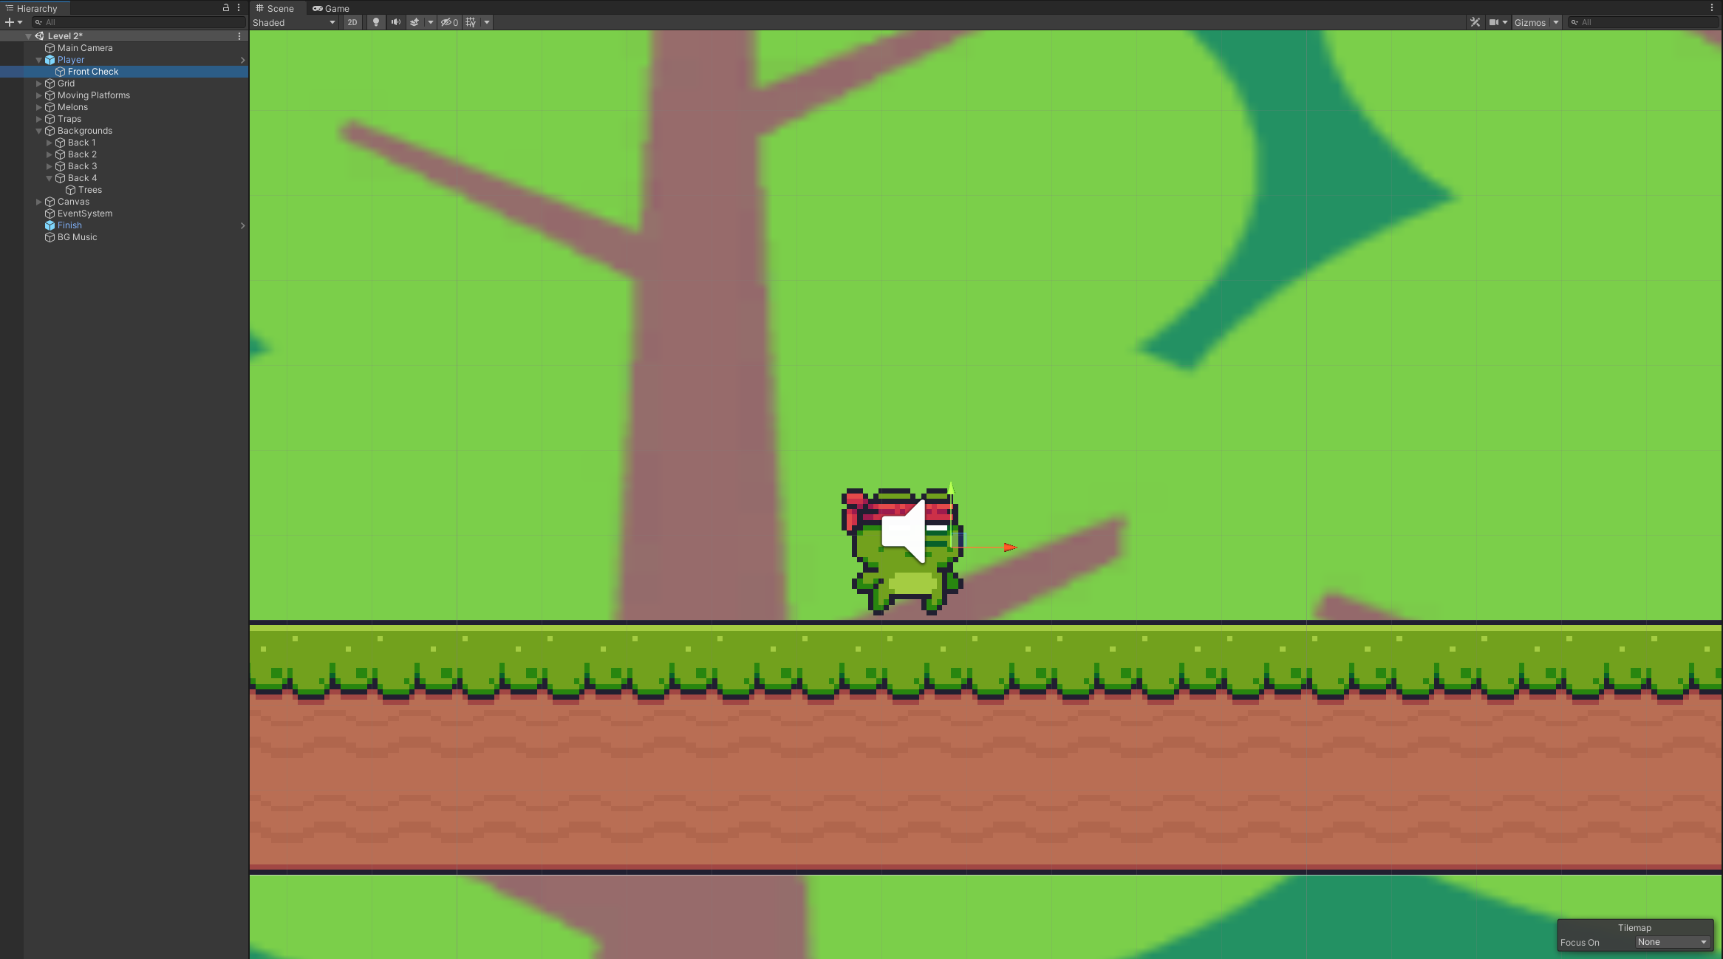This screenshot has height=959, width=1723.
Task: Toggle hidden objects visibility eye icon
Action: (449, 22)
